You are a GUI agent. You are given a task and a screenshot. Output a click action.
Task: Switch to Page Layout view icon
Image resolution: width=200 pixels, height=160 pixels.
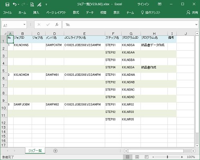[x=137, y=157]
